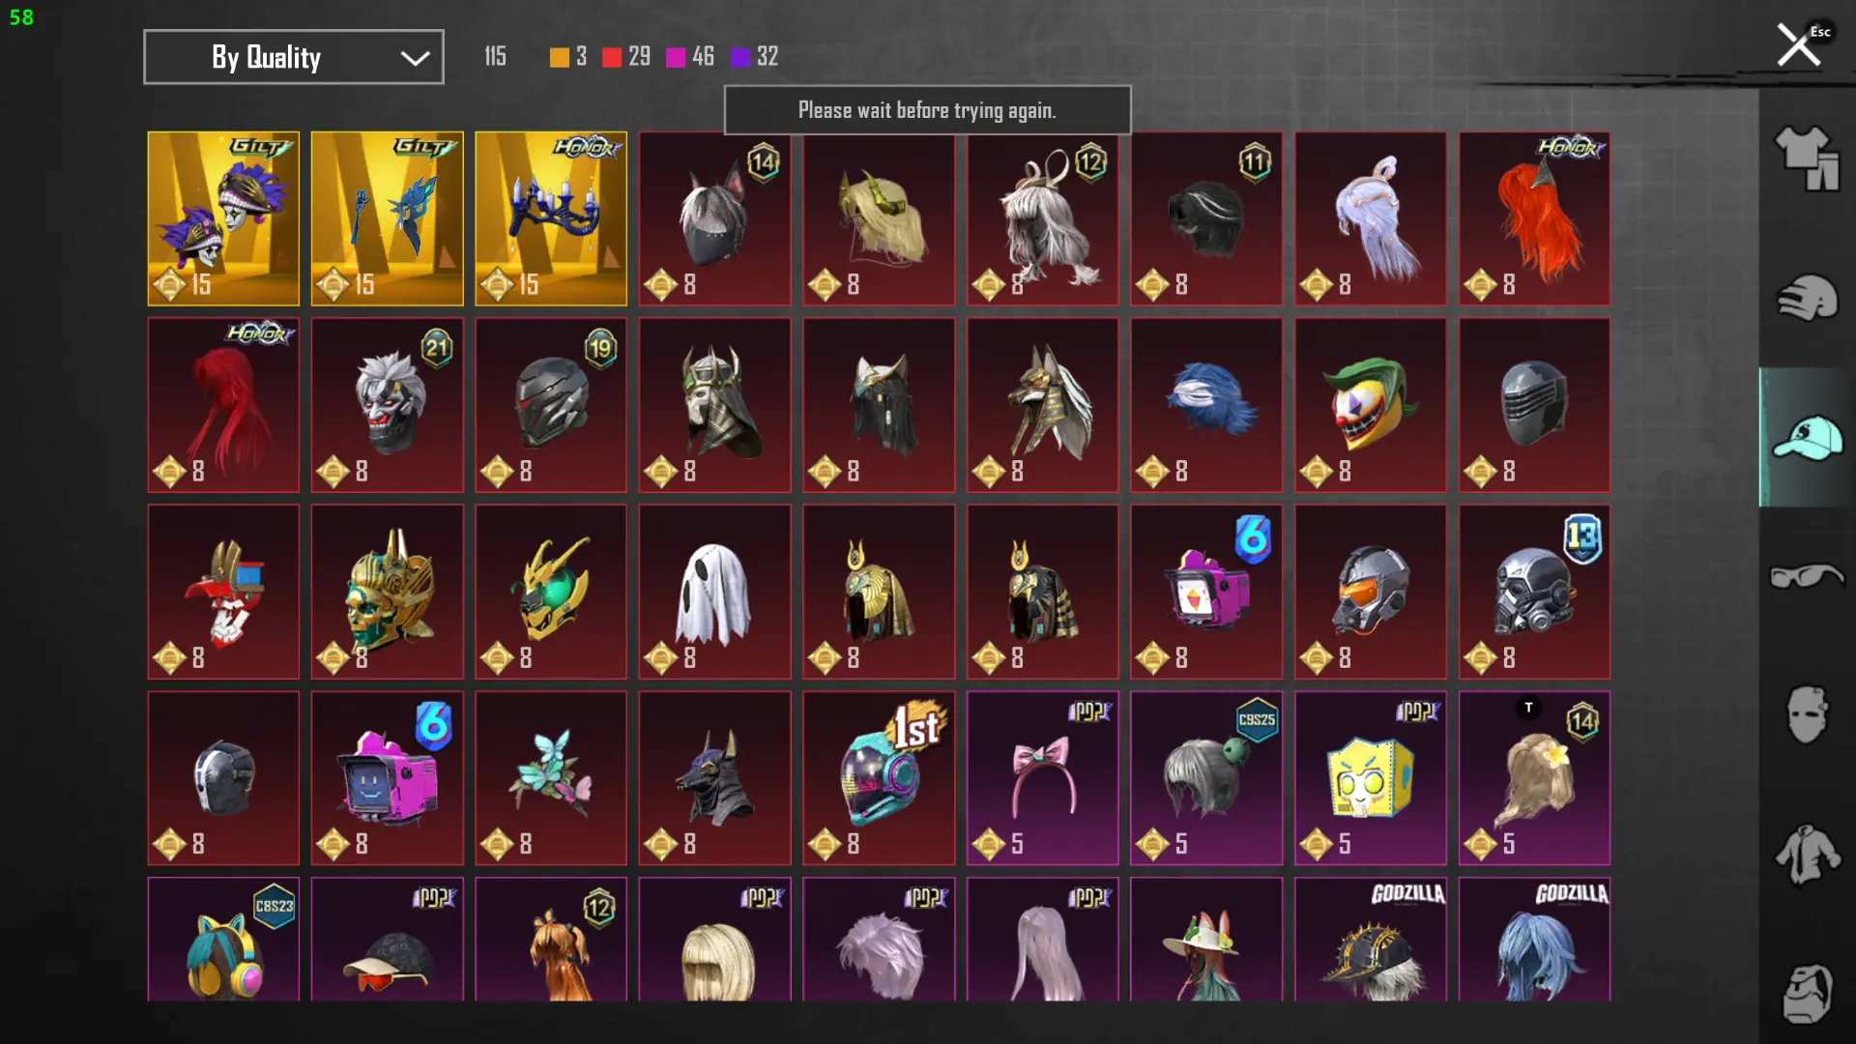Open the face mask category icon
The height and width of the screenshot is (1044, 1856).
coord(1807,715)
